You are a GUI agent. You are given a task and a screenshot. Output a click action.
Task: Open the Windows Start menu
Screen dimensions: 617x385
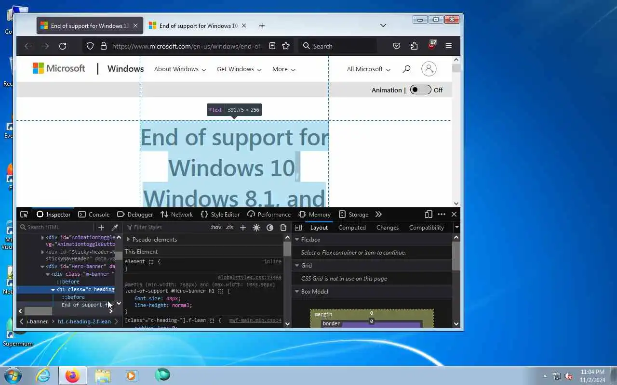click(13, 375)
